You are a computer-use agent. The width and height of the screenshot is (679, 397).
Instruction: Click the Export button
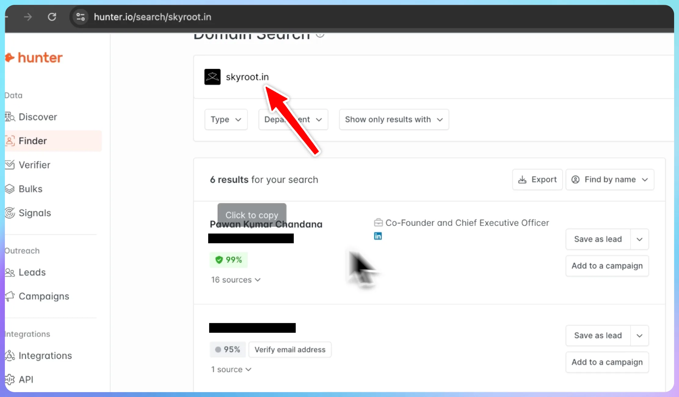pos(537,180)
